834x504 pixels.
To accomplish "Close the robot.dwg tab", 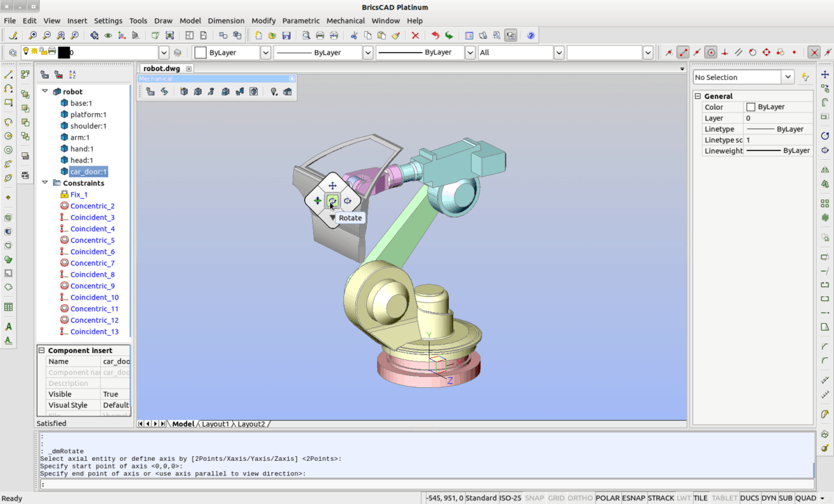I will point(189,69).
